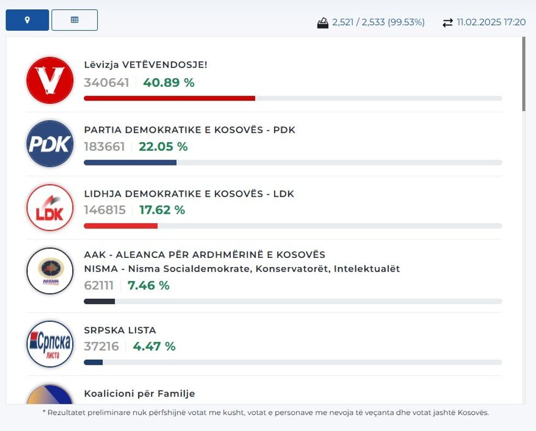Screen dimensions: 536x431
Task: Click the LDK party logo
Action: 50,208
